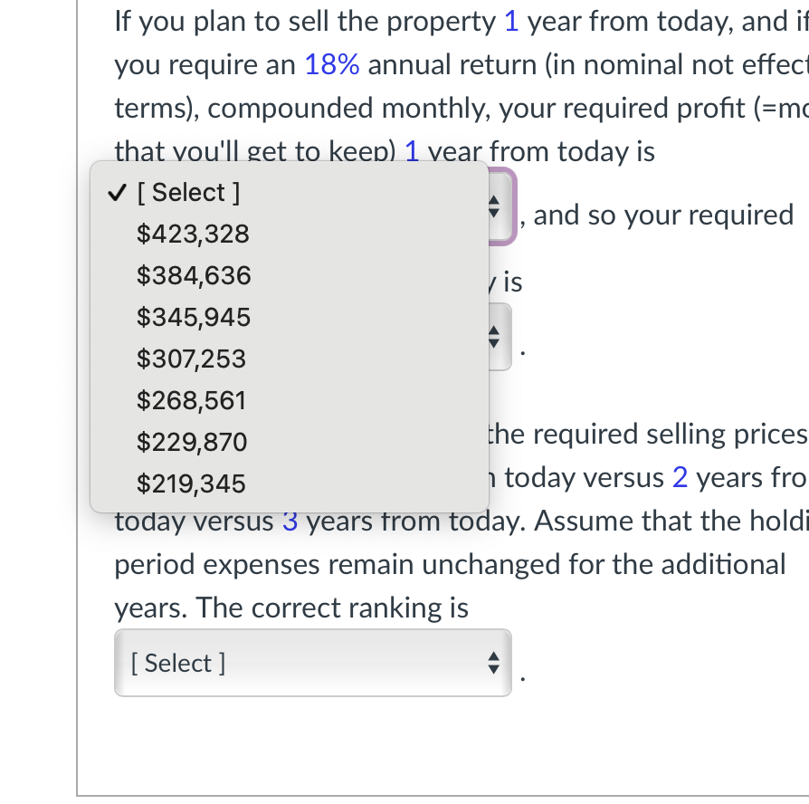
Task: Select the $423,328 list entry
Action: click(x=193, y=234)
